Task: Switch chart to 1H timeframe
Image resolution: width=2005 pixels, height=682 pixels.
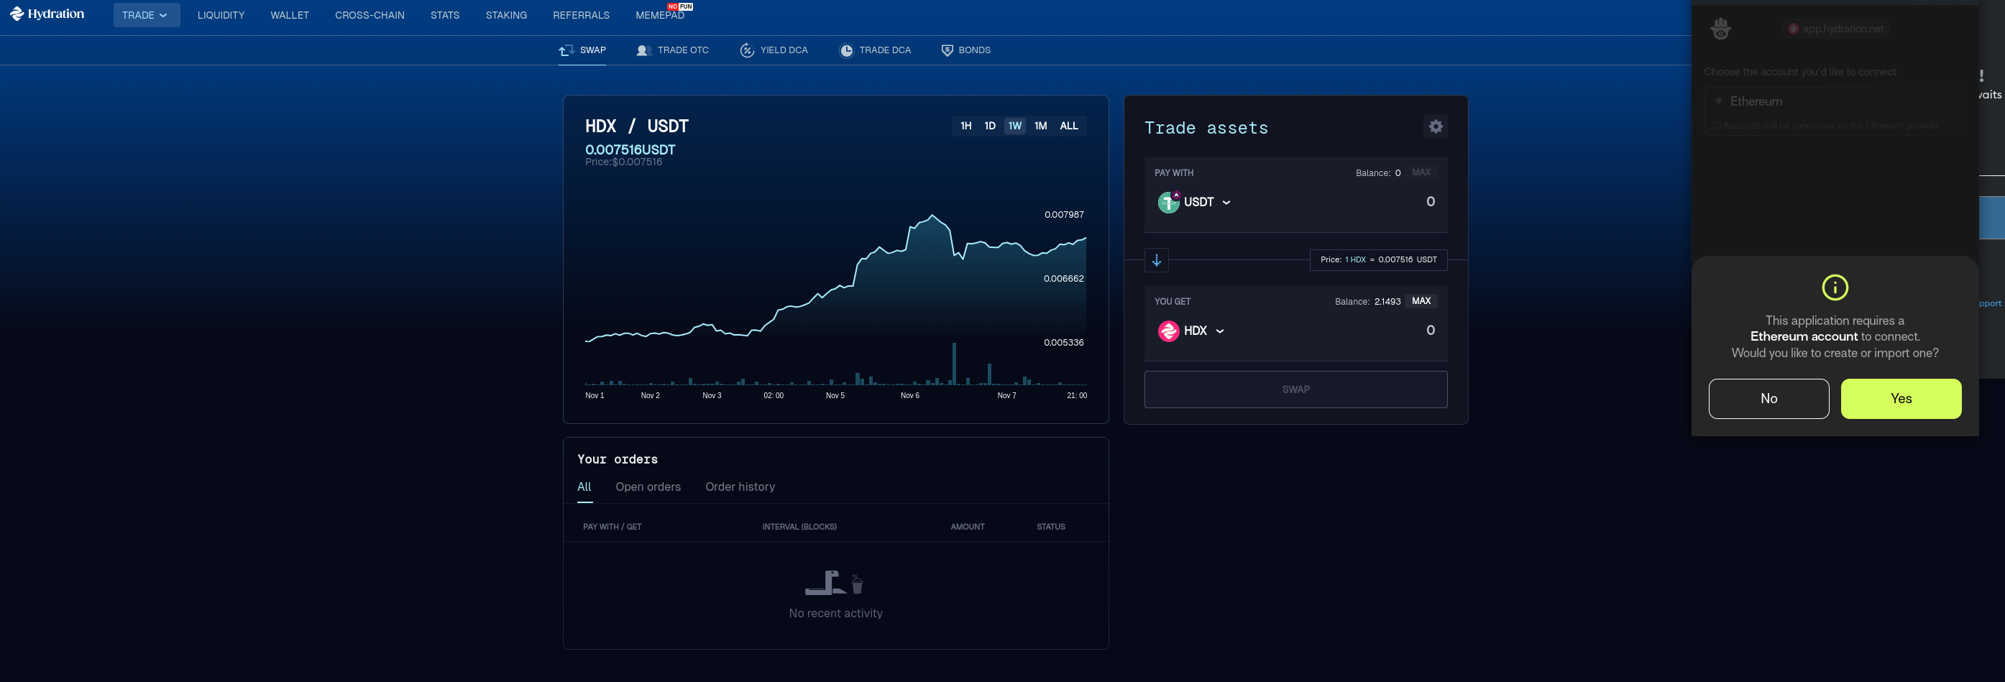Action: [965, 126]
